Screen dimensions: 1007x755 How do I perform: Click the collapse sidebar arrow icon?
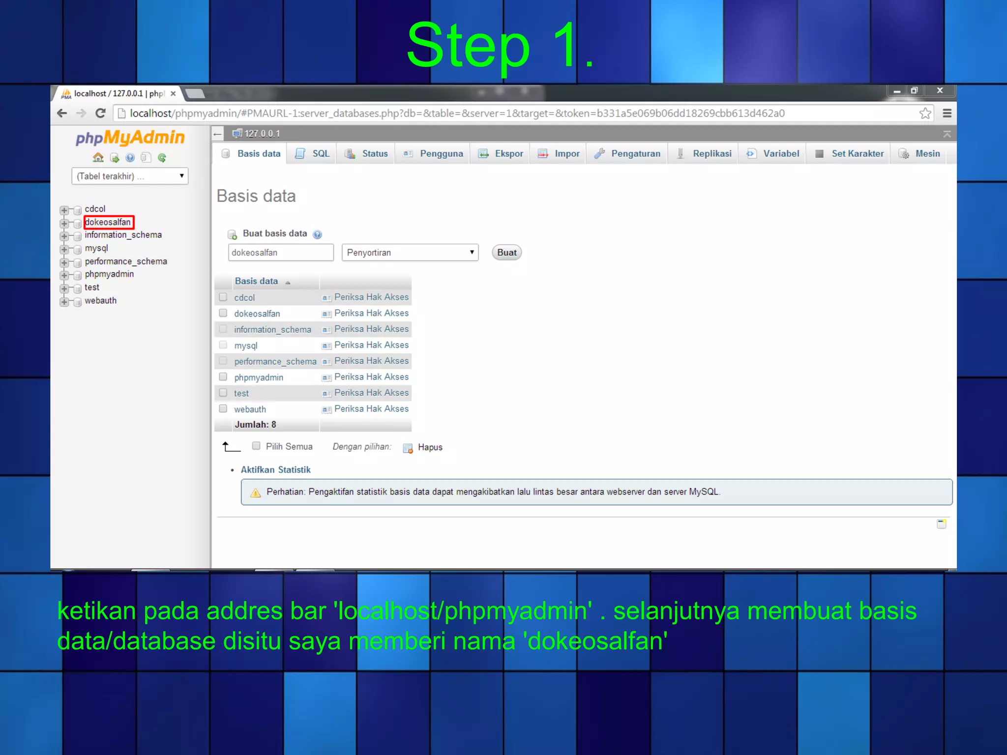pos(218,134)
